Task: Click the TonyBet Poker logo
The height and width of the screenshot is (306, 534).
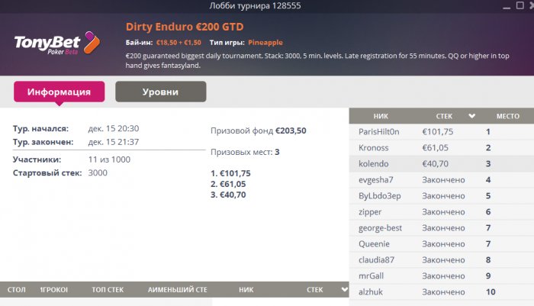Action: click(57, 43)
